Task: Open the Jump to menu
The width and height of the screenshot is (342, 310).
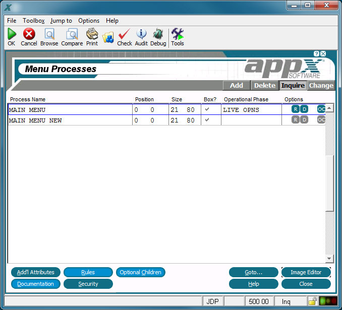Action: coord(61,21)
